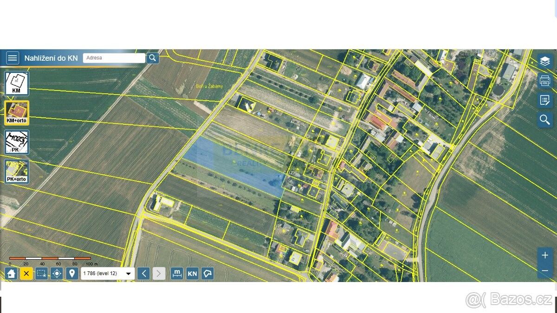Click the Adresa search input field
557x313 pixels.
114,58
